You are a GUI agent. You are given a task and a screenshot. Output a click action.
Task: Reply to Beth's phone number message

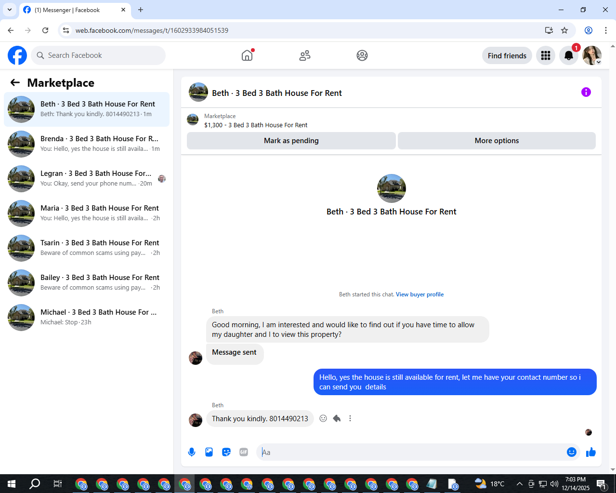click(337, 418)
